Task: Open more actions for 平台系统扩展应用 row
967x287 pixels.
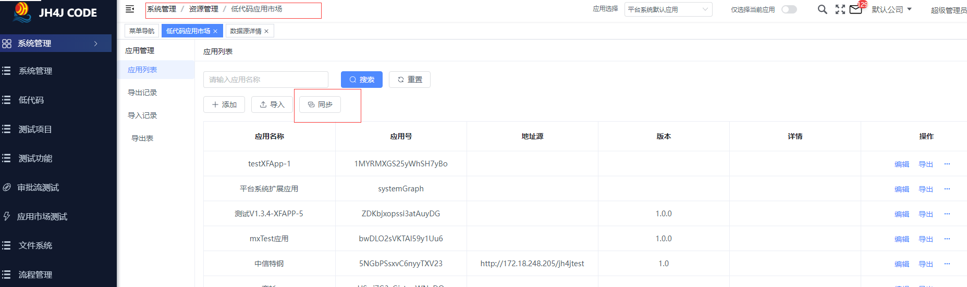Action: pos(947,189)
